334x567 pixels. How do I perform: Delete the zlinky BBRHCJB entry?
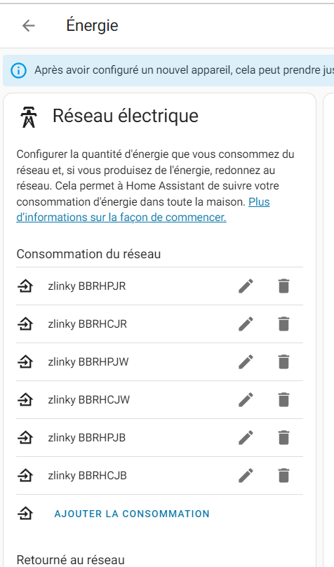click(x=283, y=476)
